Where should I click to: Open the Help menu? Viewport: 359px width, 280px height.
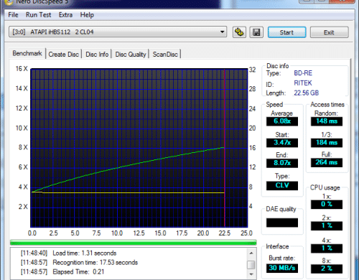87,15
